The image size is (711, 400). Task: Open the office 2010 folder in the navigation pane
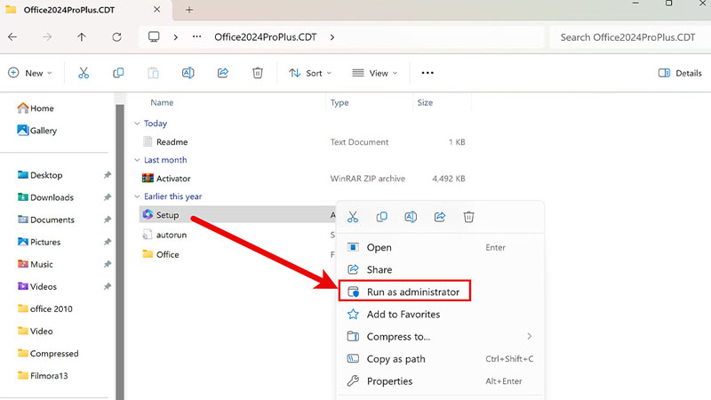(x=45, y=308)
